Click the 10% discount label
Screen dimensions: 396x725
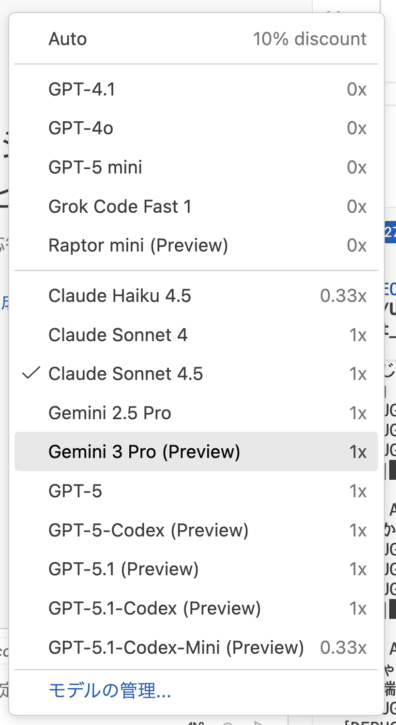click(310, 39)
